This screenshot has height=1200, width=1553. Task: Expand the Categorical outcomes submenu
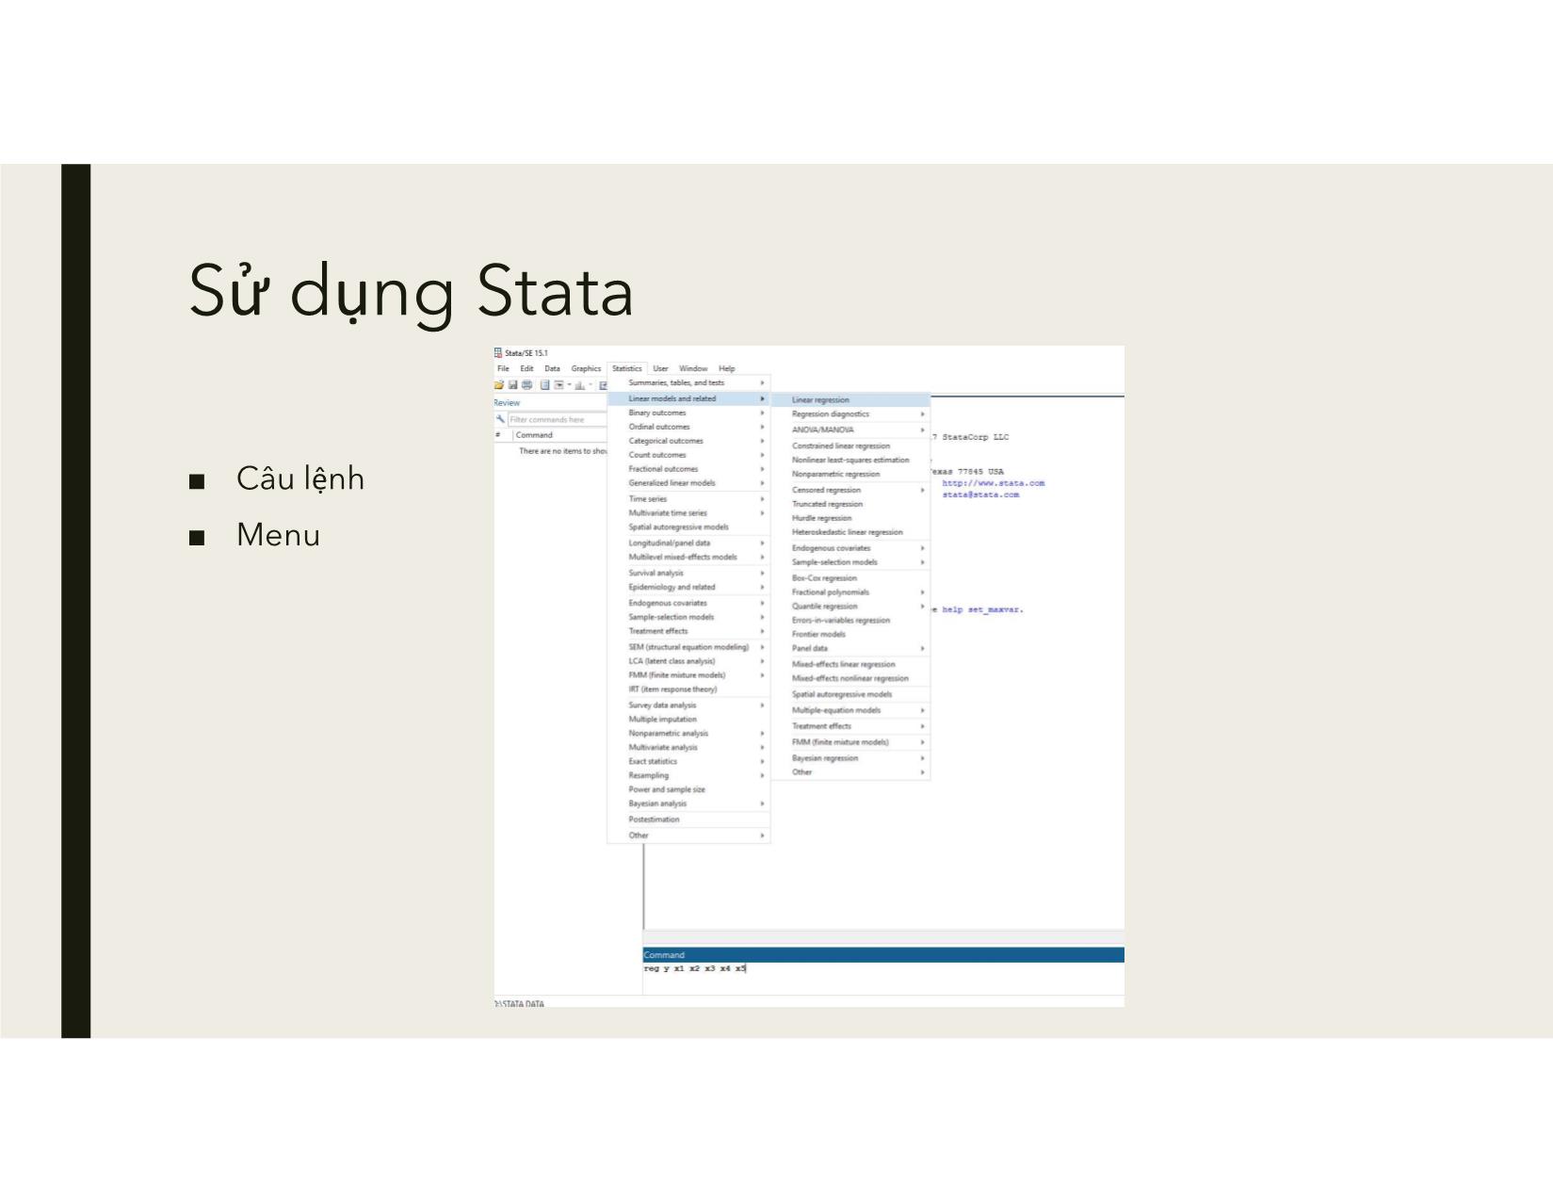(x=689, y=441)
